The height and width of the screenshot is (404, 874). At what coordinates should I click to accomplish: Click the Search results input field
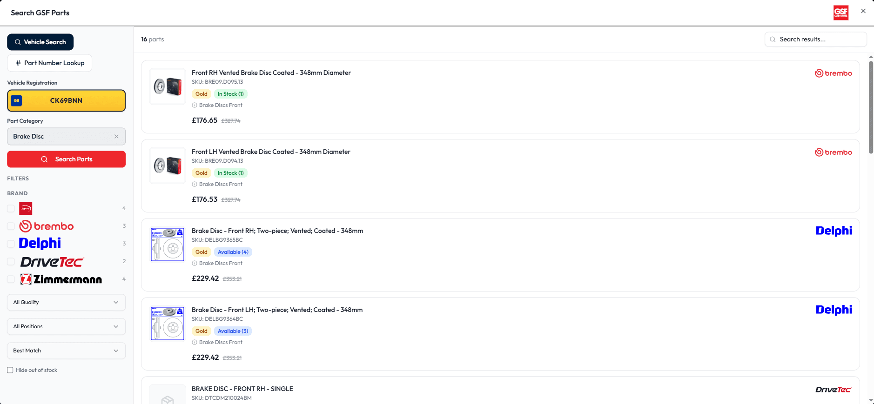point(815,39)
